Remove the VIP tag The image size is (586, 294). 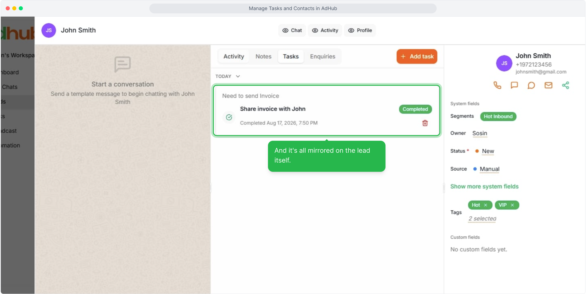[x=512, y=205]
